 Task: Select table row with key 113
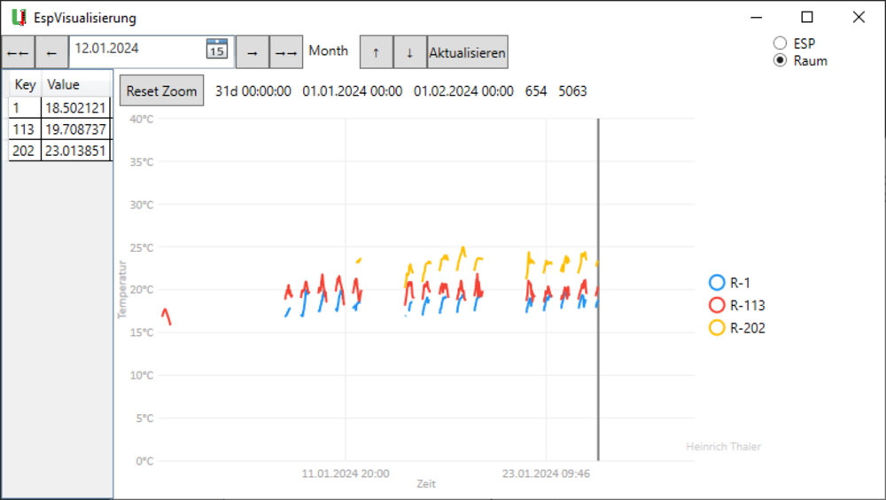pos(25,129)
